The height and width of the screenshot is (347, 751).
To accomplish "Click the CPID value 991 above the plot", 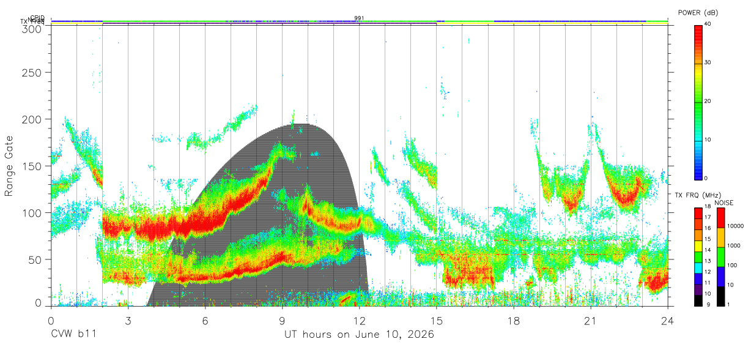I will (x=359, y=18).
